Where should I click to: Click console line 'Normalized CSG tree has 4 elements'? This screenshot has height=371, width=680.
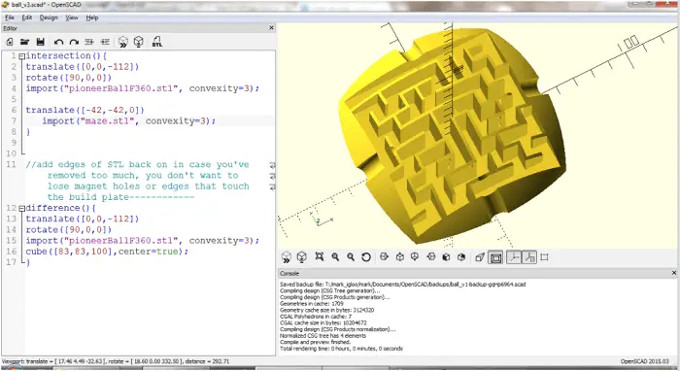pos(323,335)
